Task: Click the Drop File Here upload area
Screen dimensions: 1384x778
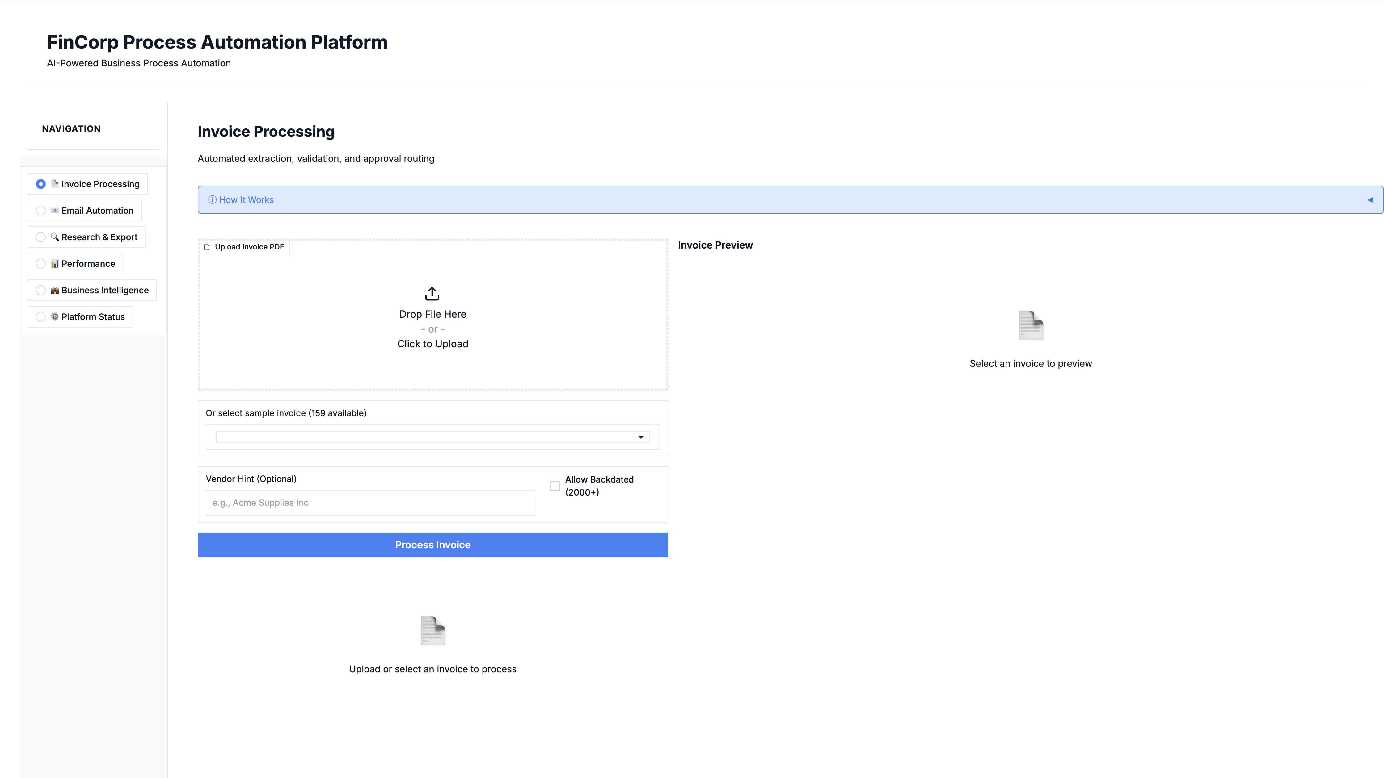Action: pyautogui.click(x=432, y=314)
